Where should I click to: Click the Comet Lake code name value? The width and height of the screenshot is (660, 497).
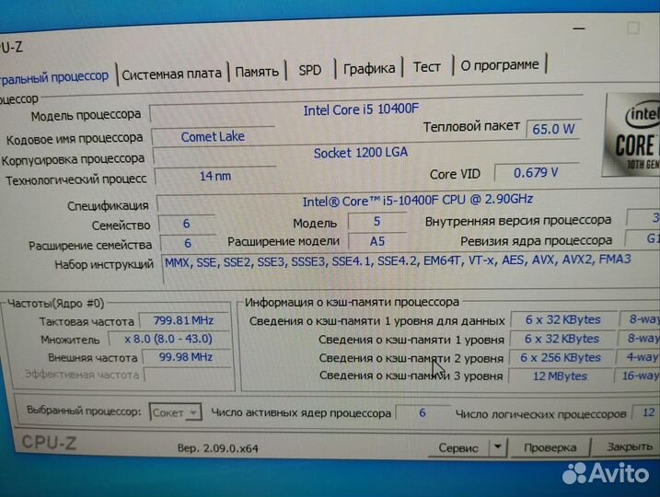pyautogui.click(x=213, y=137)
